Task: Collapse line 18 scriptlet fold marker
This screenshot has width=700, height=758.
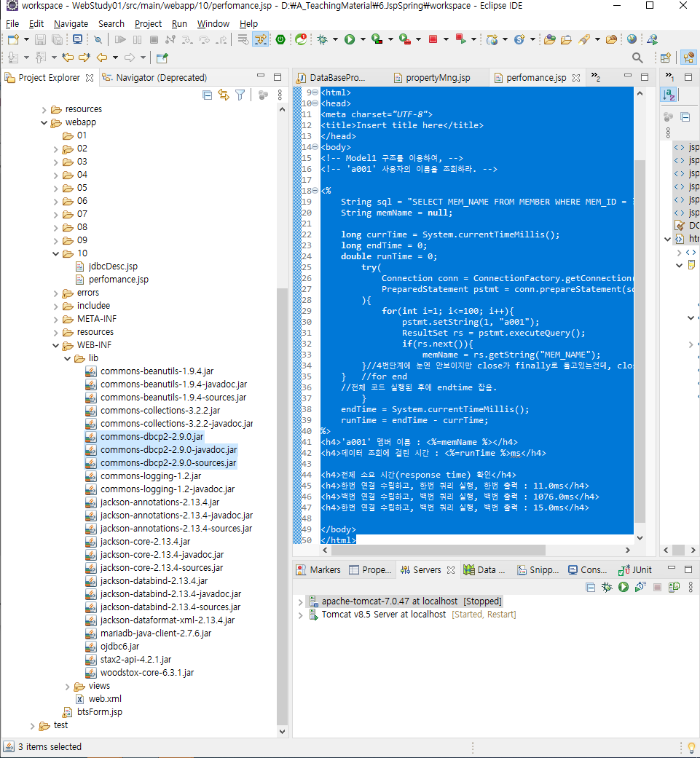Action: 315,191
